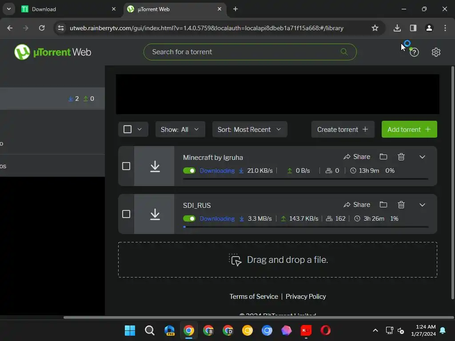Open Sort: Most Recent dropdown
Screen dimensions: 455x341
pyautogui.click(x=250, y=129)
